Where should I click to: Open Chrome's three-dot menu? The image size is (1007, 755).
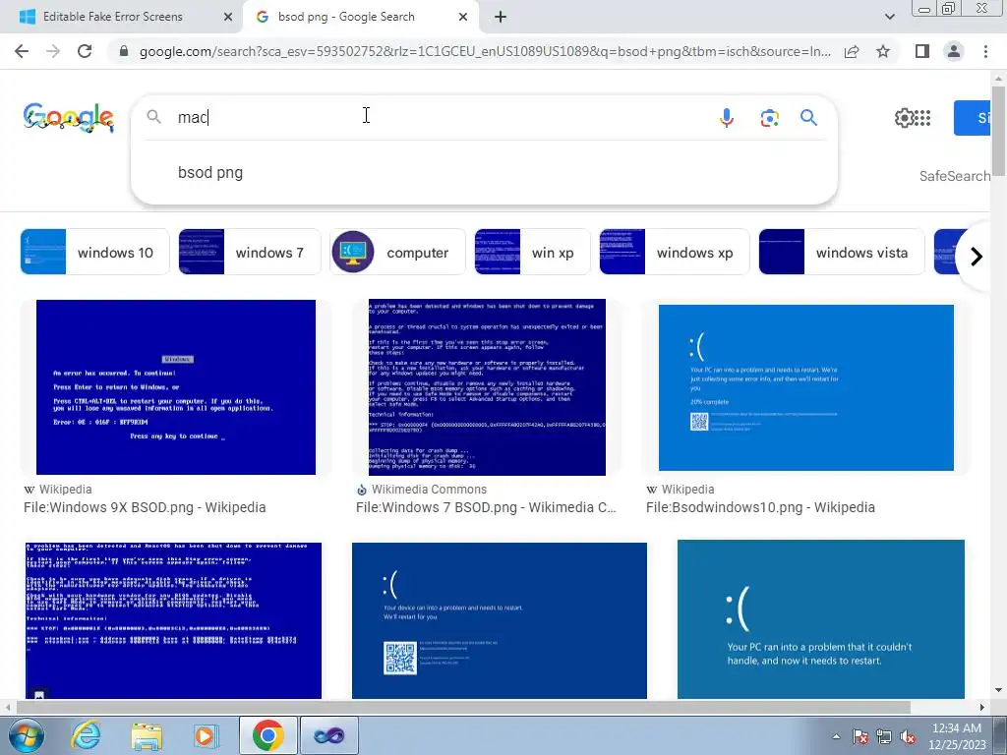985,51
